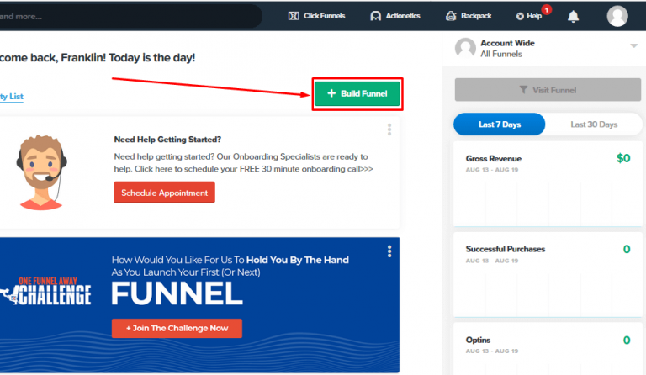Click the onboarding specialist illustration
Image resolution: width=646 pixels, height=375 pixels.
[x=41, y=173]
